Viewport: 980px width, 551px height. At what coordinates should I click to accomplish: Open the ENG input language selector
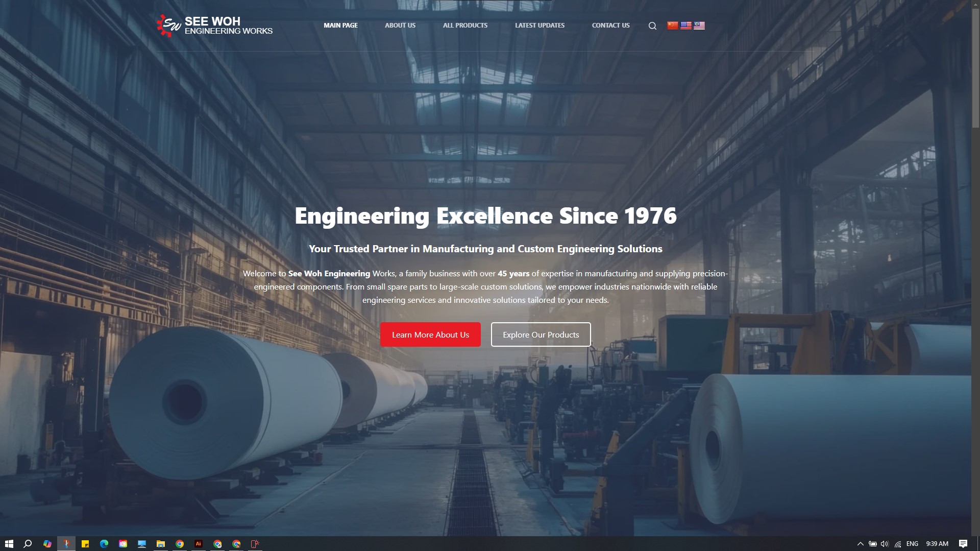(912, 544)
